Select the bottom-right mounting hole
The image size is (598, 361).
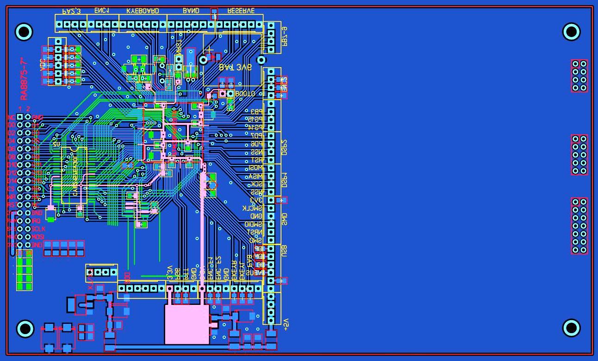click(x=571, y=328)
